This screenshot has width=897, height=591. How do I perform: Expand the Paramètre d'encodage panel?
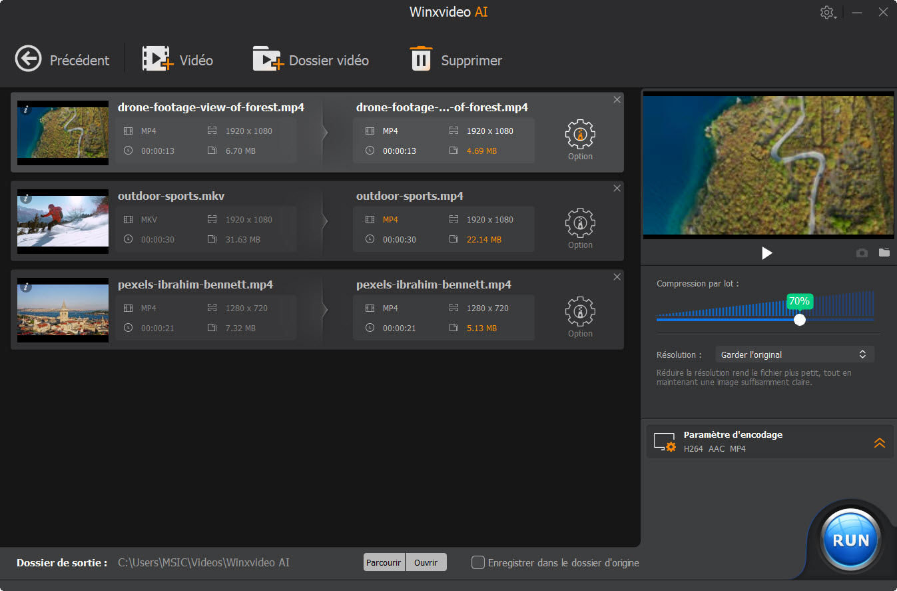(x=879, y=442)
